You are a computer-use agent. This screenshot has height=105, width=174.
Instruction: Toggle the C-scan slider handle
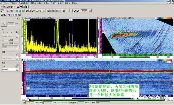(x=3, y=43)
